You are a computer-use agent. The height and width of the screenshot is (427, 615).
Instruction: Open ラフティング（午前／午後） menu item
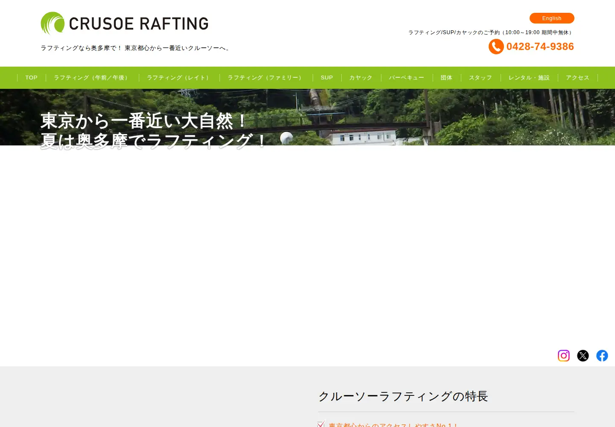pos(92,78)
